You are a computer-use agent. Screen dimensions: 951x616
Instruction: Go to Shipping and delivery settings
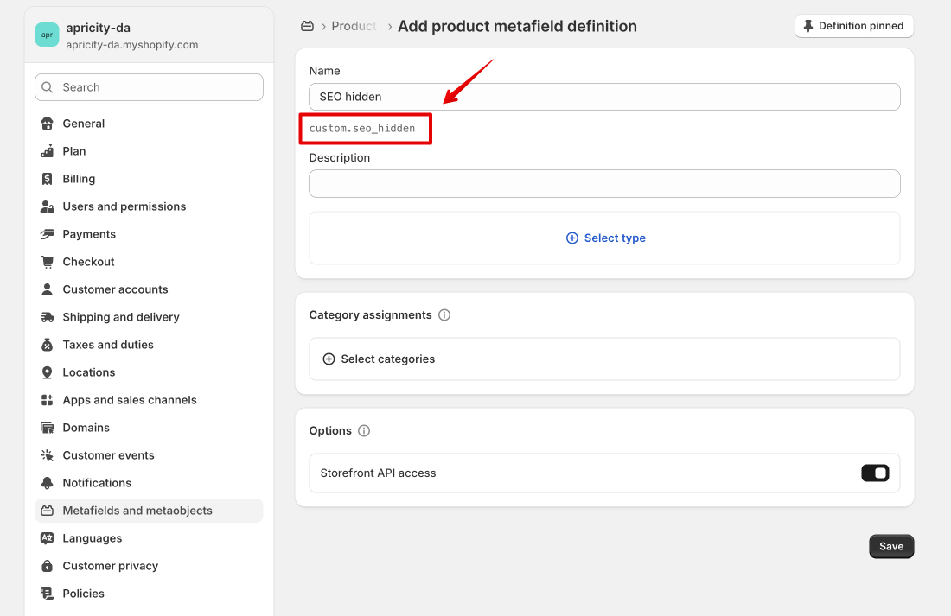121,317
